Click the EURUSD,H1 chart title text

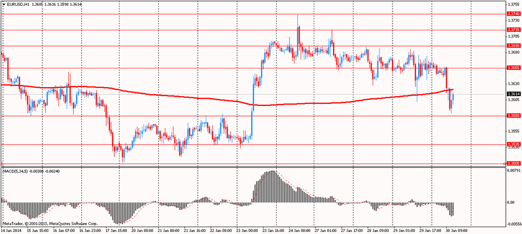click(18, 4)
